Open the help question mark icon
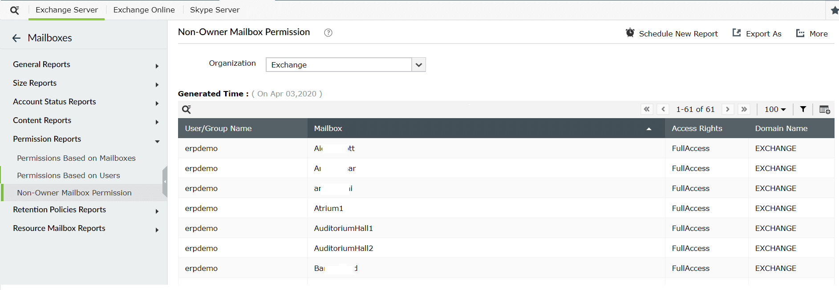839x290 pixels. 328,32
